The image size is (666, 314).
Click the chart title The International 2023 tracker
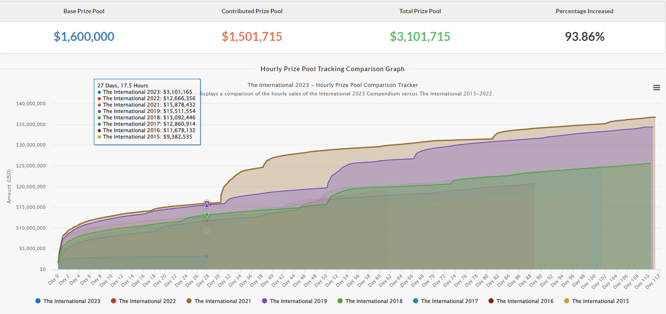333,85
